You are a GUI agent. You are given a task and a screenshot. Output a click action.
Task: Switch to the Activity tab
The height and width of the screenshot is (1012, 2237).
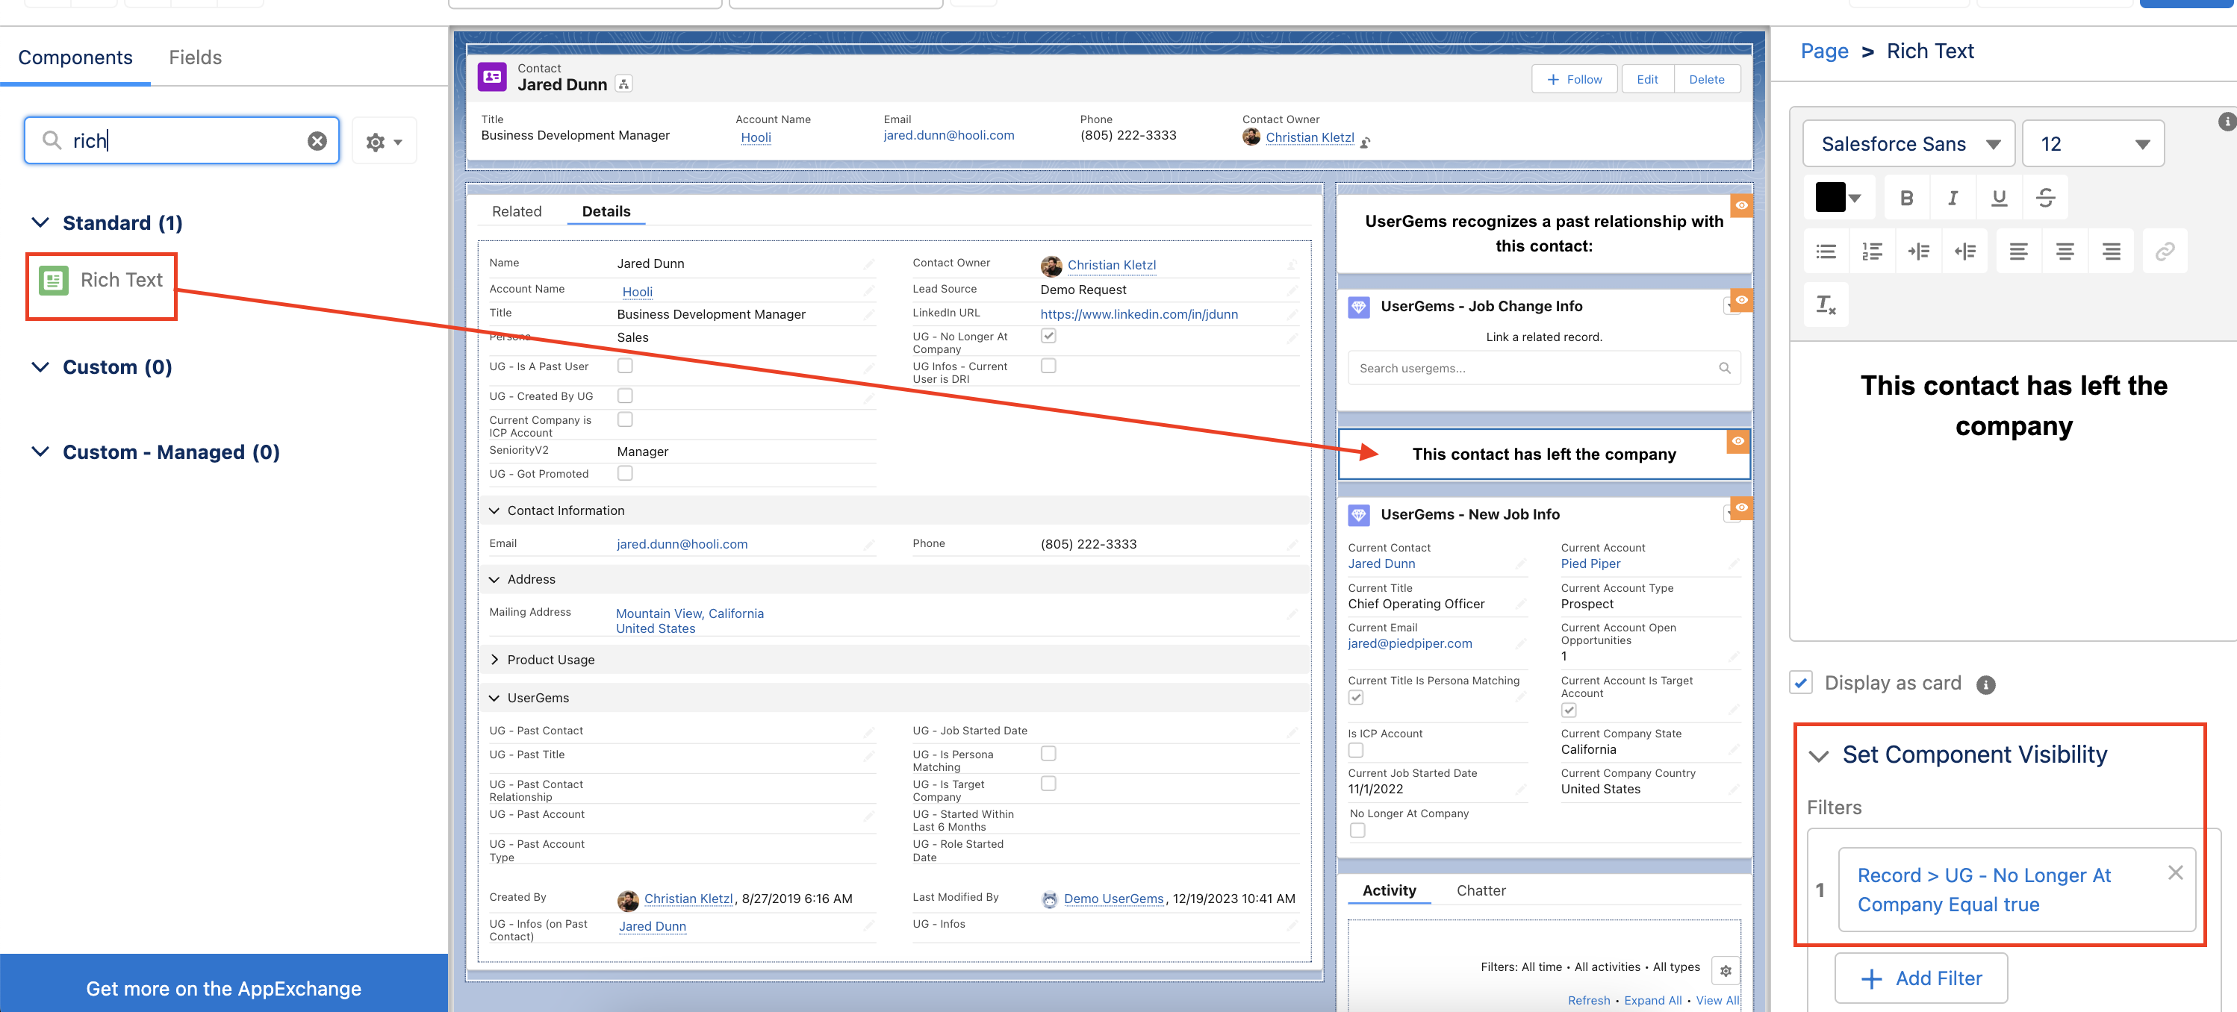(1389, 890)
